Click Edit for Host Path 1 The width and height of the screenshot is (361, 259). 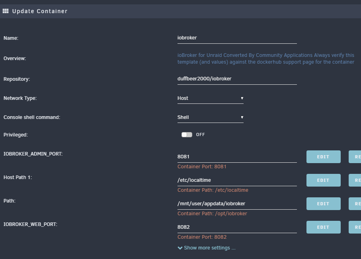tap(324, 180)
